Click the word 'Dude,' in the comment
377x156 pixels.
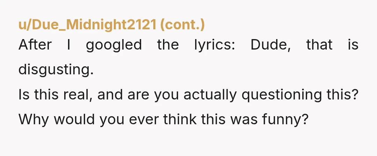pos(271,45)
